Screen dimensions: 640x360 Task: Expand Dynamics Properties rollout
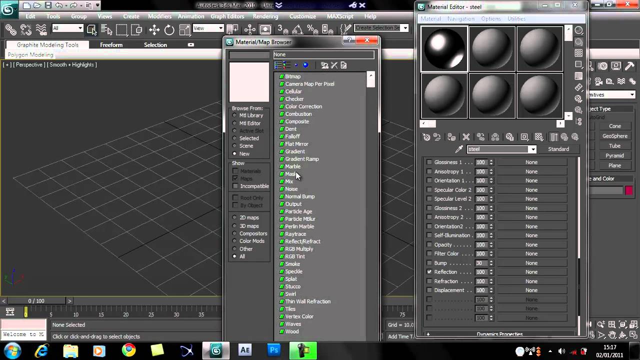[x=499, y=334]
